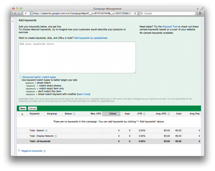215x171 pixels.
Task: Sort table by Avg. CPC column
Action: tap(161, 114)
